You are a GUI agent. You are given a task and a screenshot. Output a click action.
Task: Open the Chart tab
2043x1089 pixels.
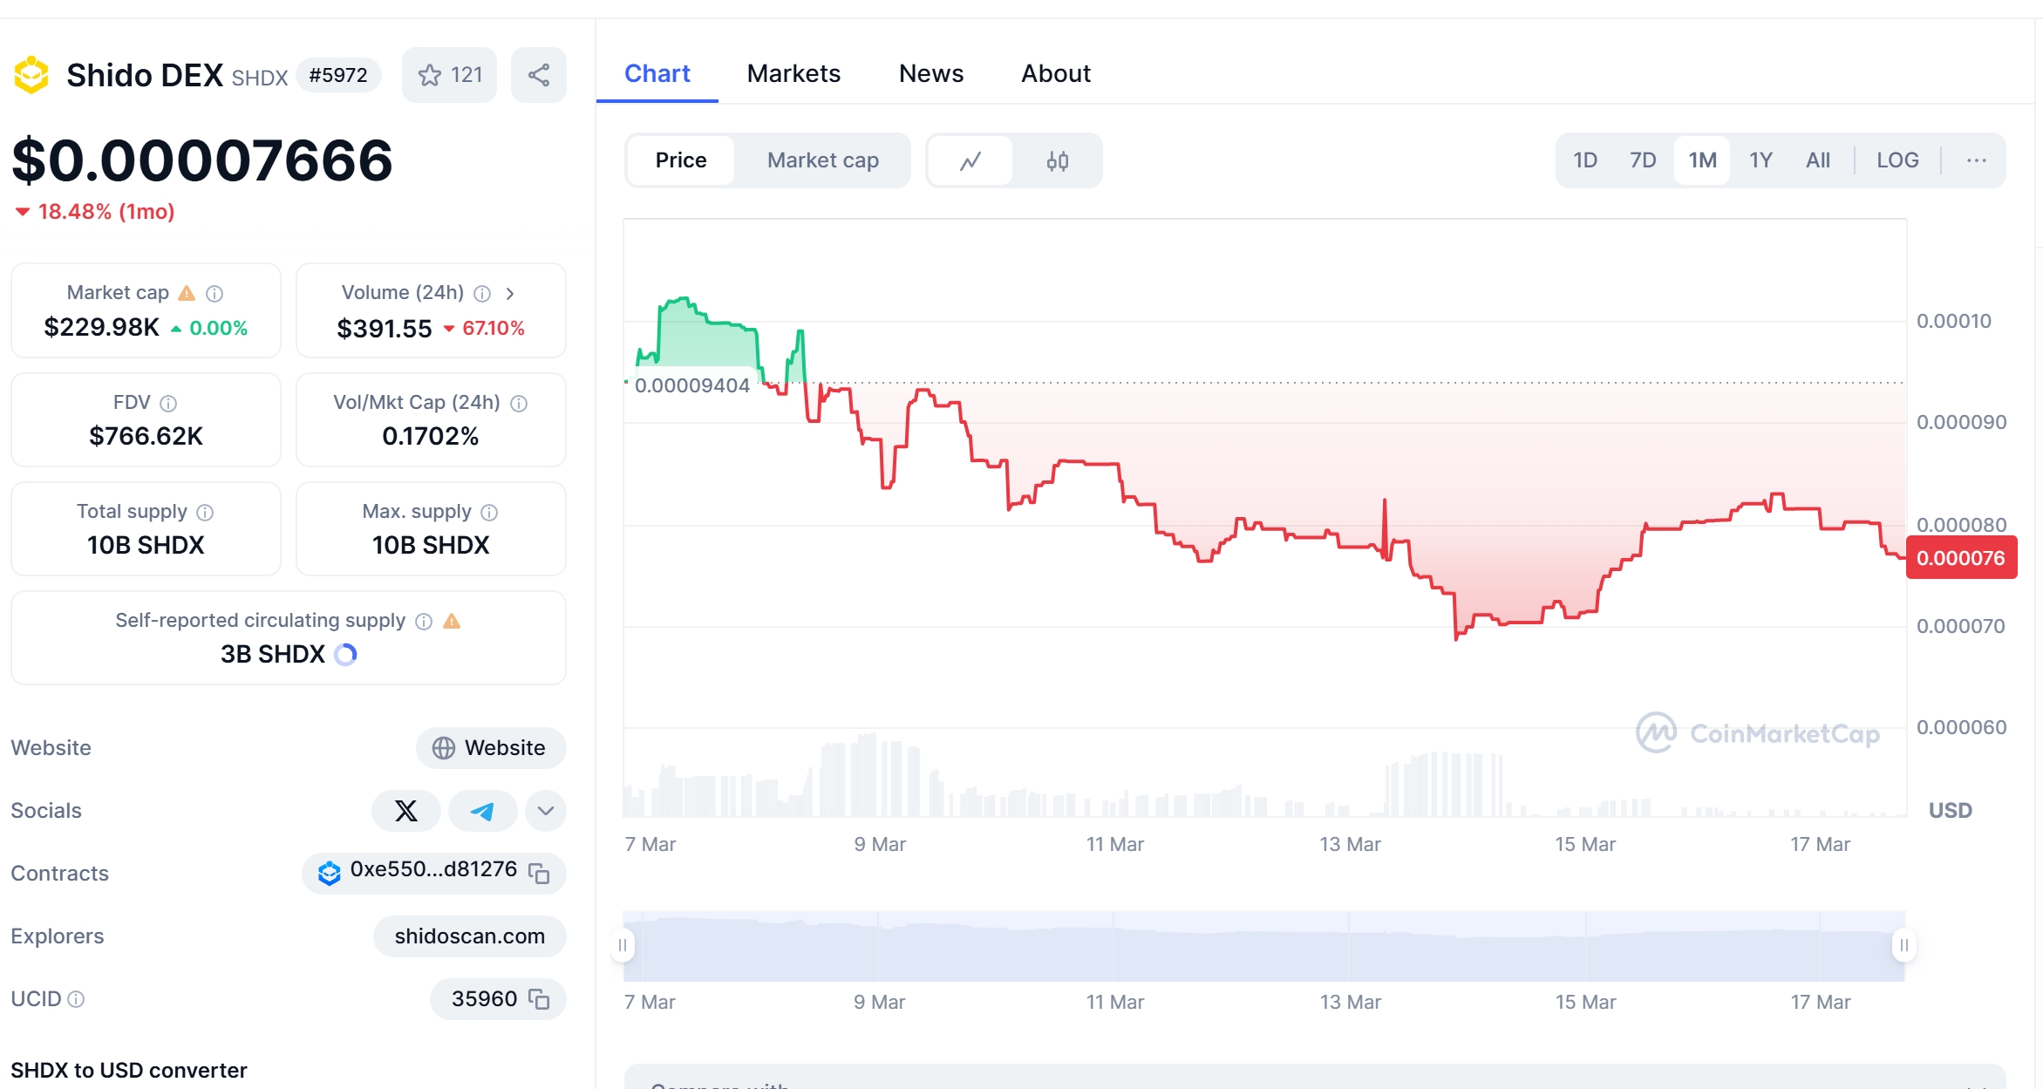657,73
